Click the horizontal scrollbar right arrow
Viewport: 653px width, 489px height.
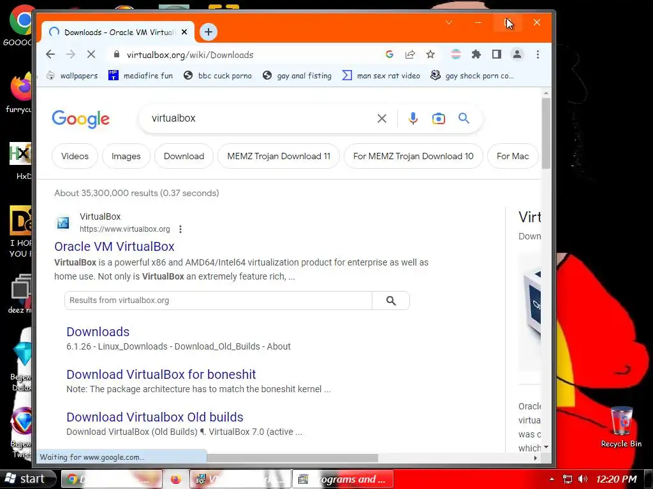536,458
